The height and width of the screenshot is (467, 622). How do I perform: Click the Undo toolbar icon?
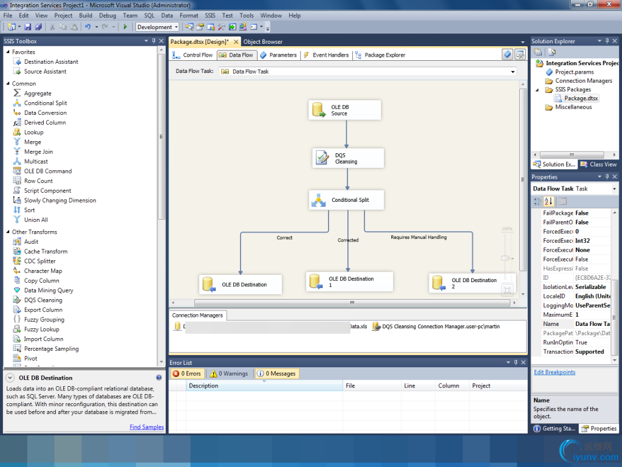point(87,27)
